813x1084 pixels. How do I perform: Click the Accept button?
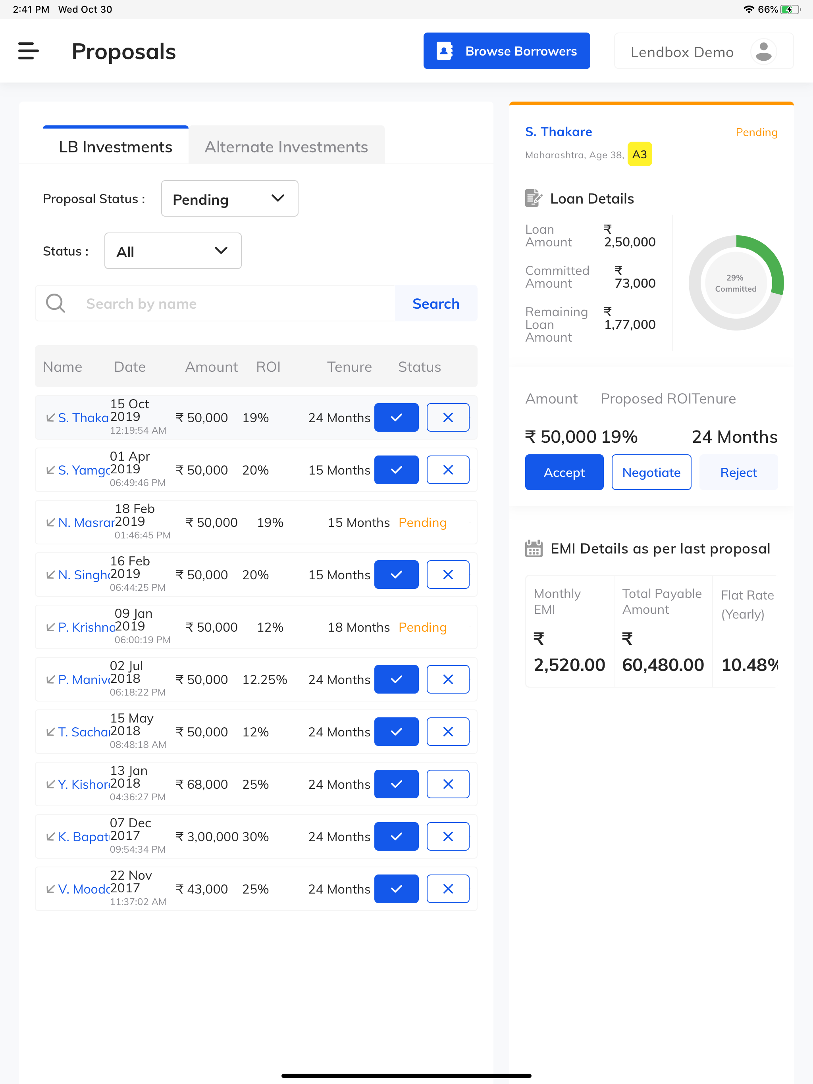point(564,472)
